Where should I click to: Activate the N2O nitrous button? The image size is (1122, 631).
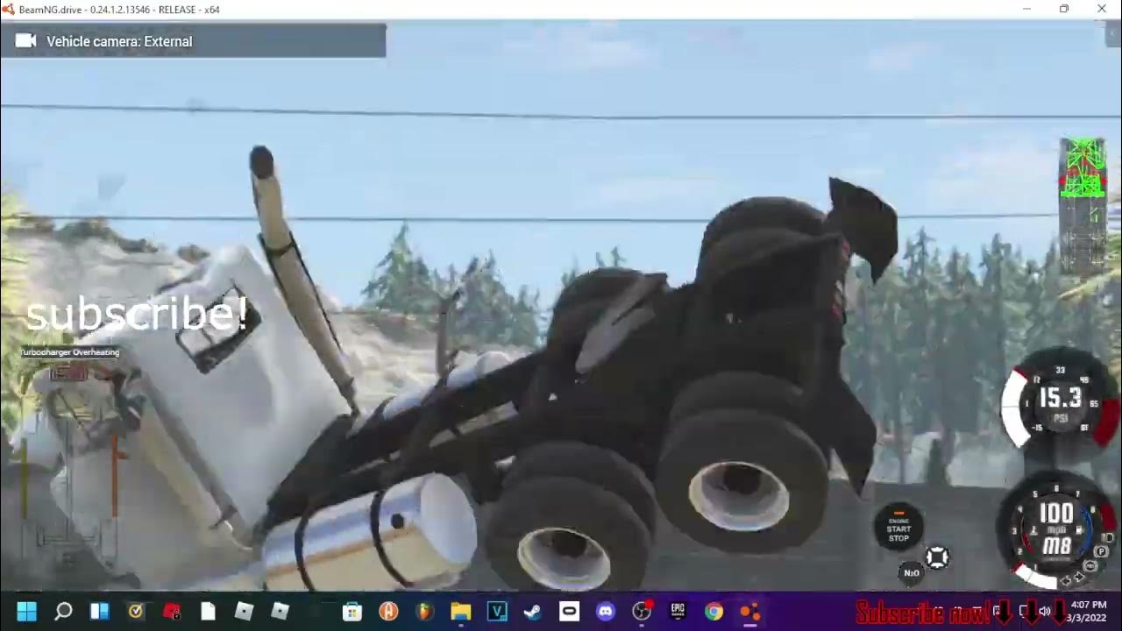click(x=912, y=572)
